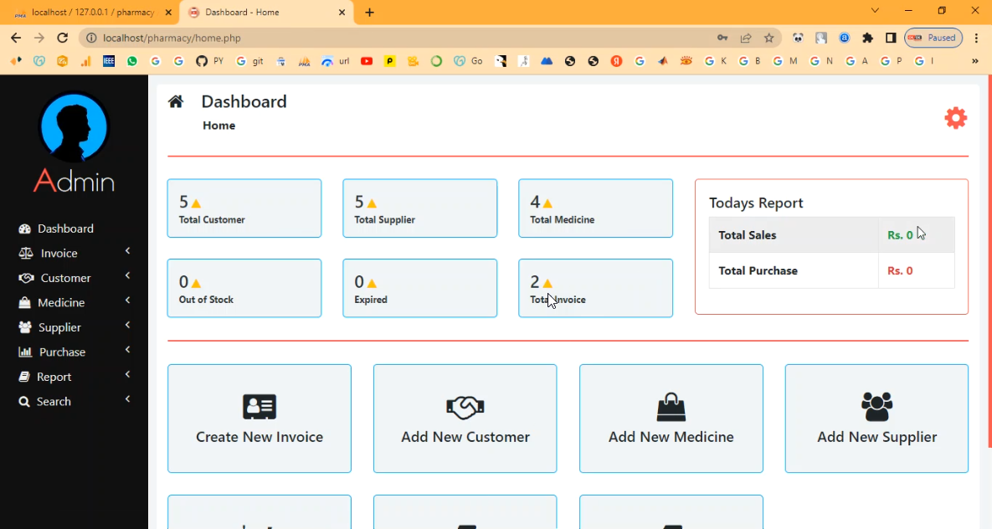
Task: Open the Dashboard sidebar item
Action: [65, 229]
